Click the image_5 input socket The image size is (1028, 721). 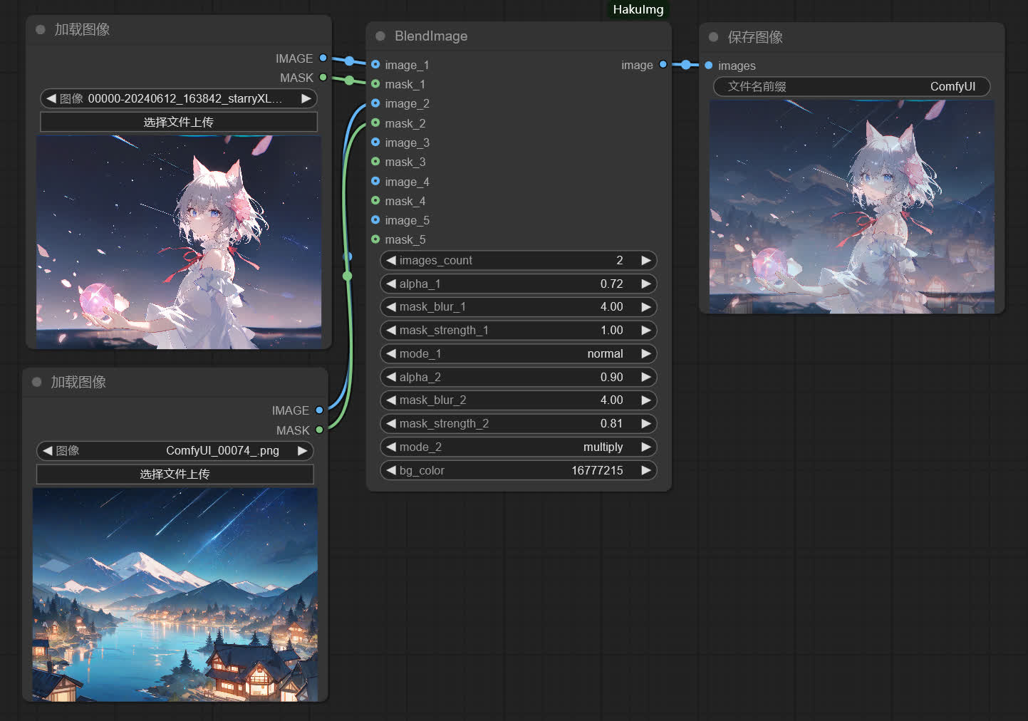(x=375, y=219)
